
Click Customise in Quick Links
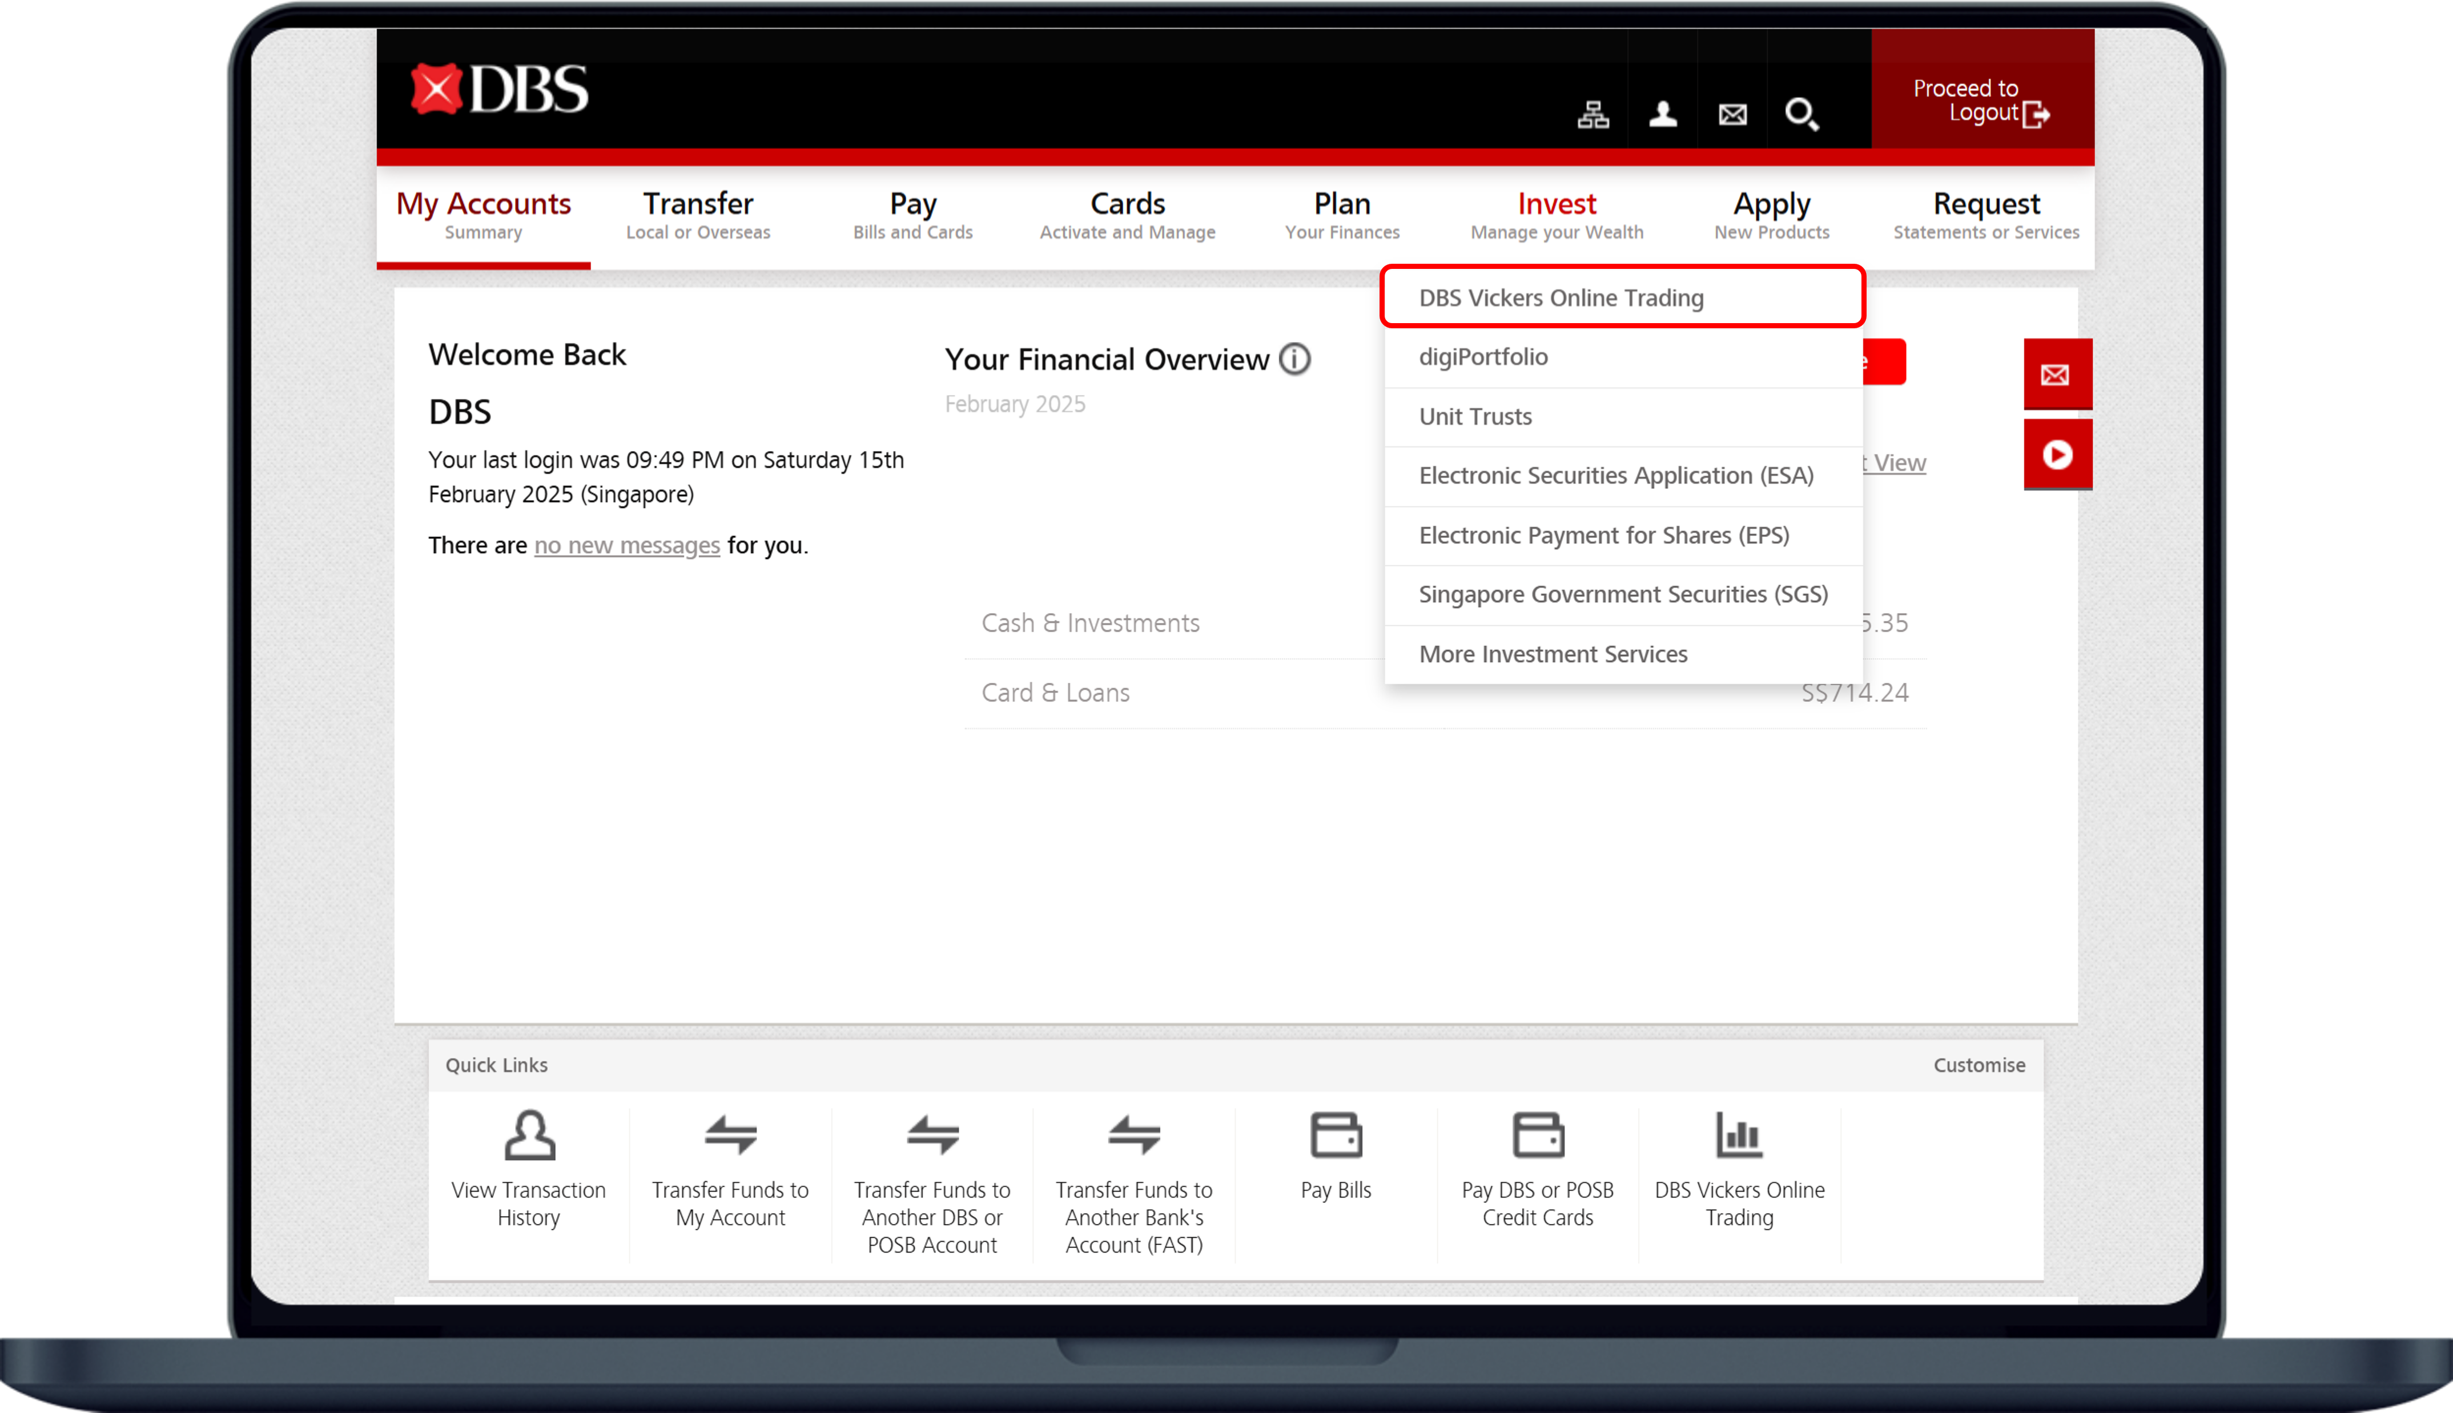(1979, 1065)
